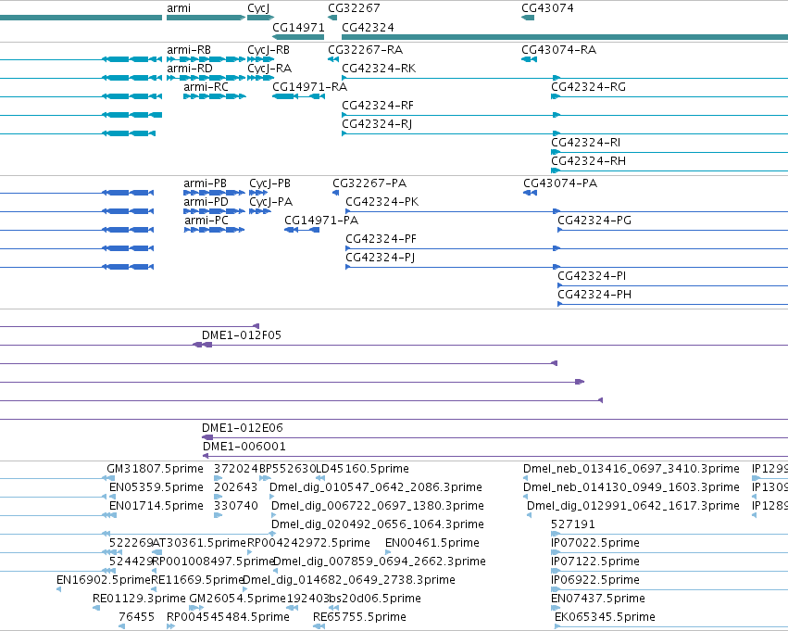Select the EN01714.5prime EST label
788x631 pixels.
tap(156, 506)
